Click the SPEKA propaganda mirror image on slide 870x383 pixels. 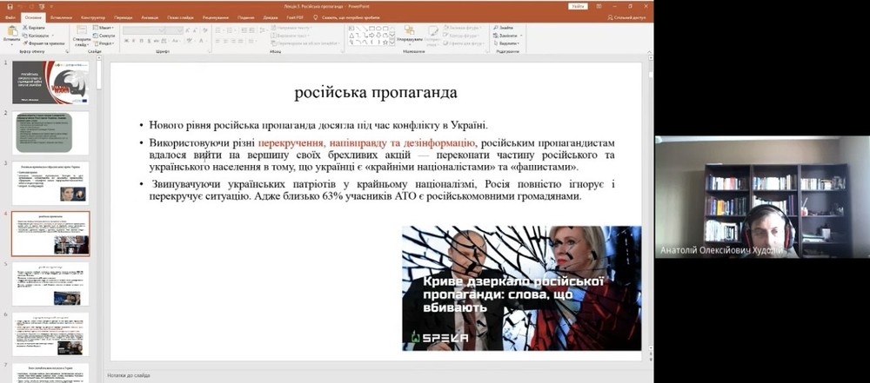[x=521, y=288]
